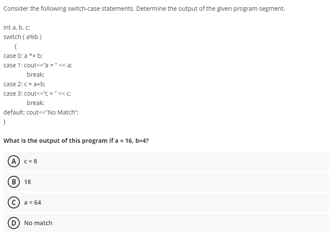
Task: Click the "case 2: c = a+b;" line
Action: click(25, 84)
